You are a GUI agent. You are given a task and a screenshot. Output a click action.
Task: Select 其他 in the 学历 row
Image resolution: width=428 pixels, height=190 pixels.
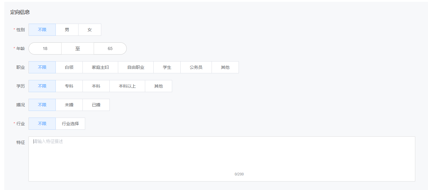coord(159,86)
